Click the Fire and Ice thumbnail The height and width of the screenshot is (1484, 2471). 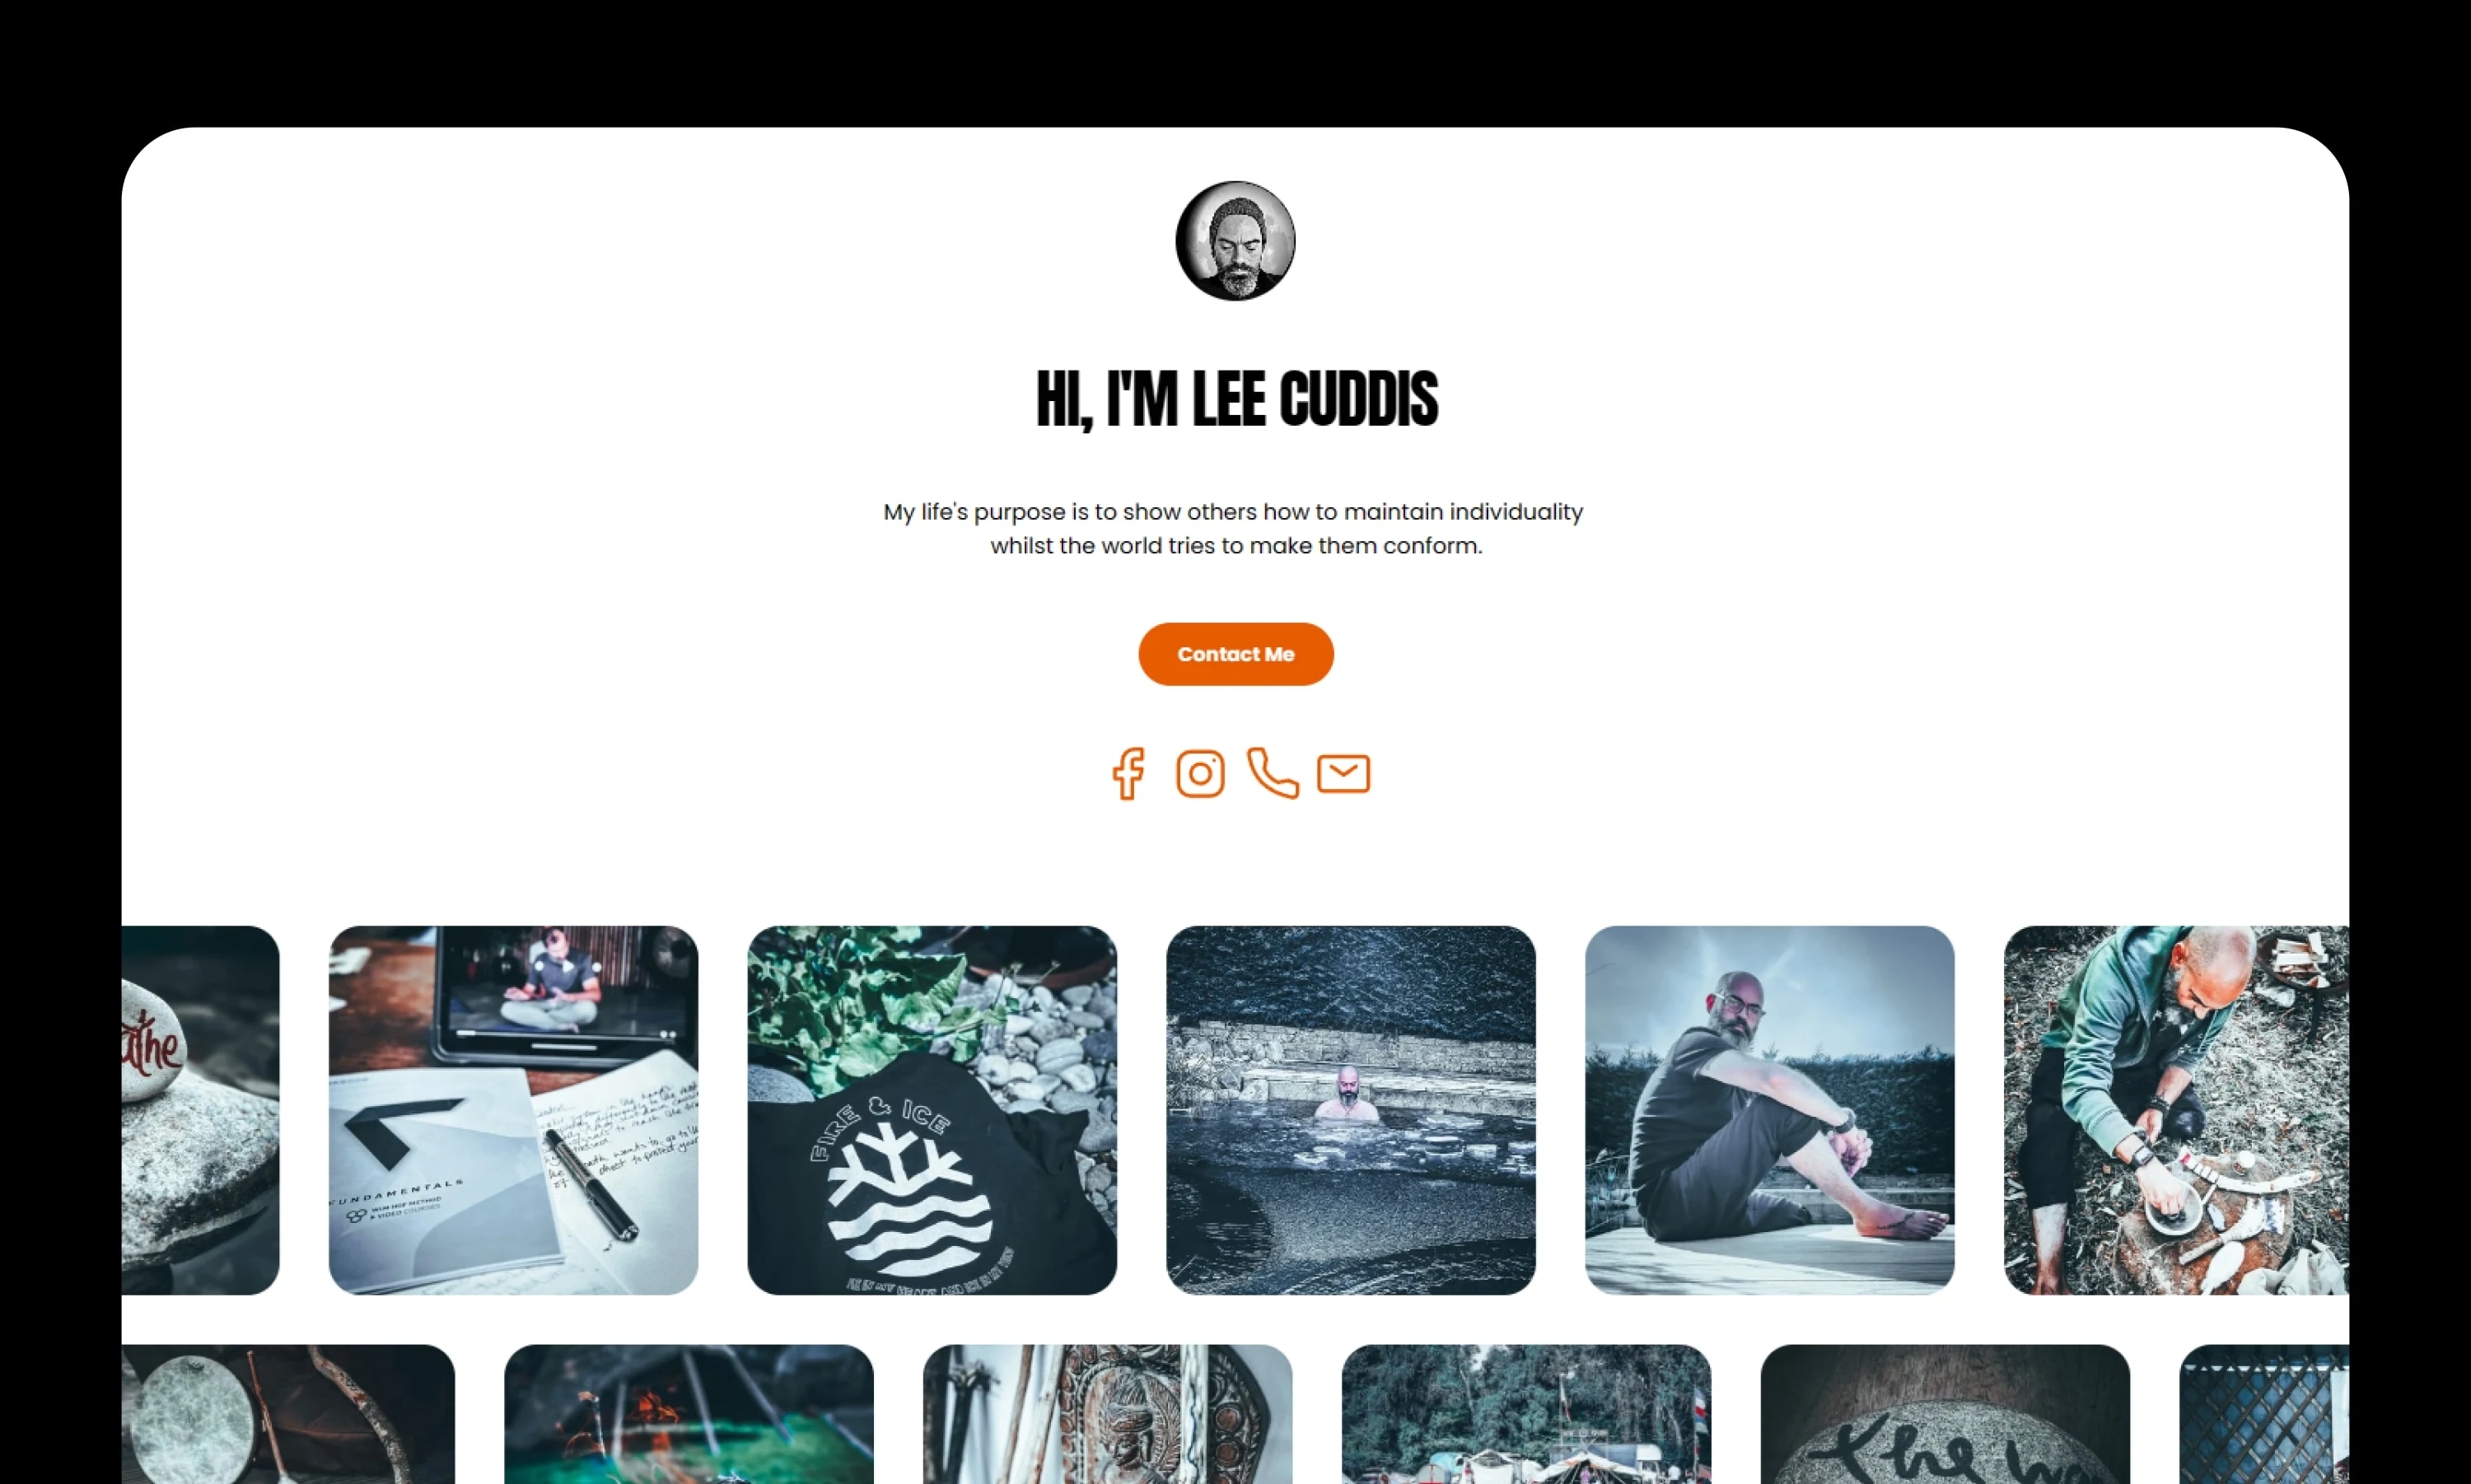928,1108
